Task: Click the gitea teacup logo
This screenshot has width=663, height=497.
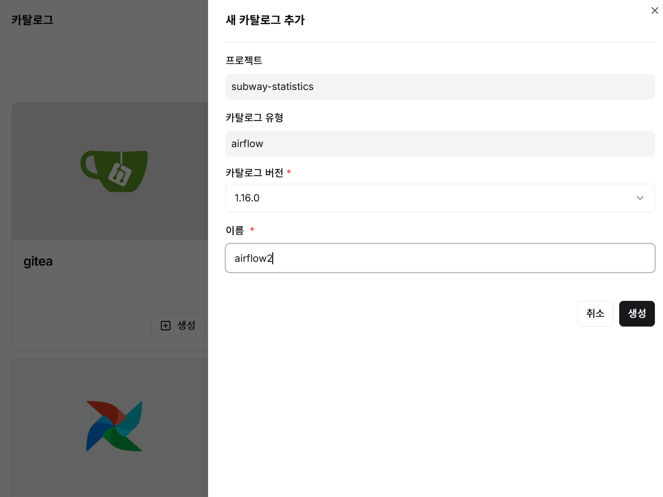Action: (x=114, y=171)
